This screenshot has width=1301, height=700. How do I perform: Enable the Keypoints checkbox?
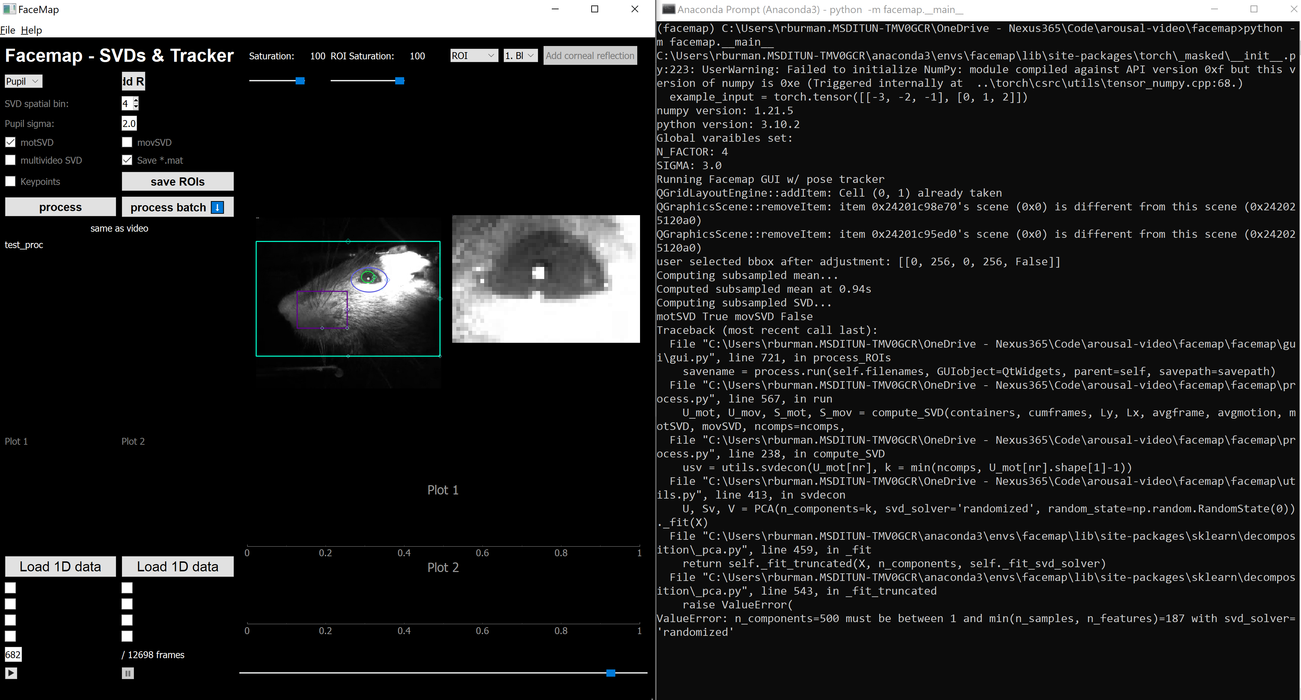[x=10, y=181]
